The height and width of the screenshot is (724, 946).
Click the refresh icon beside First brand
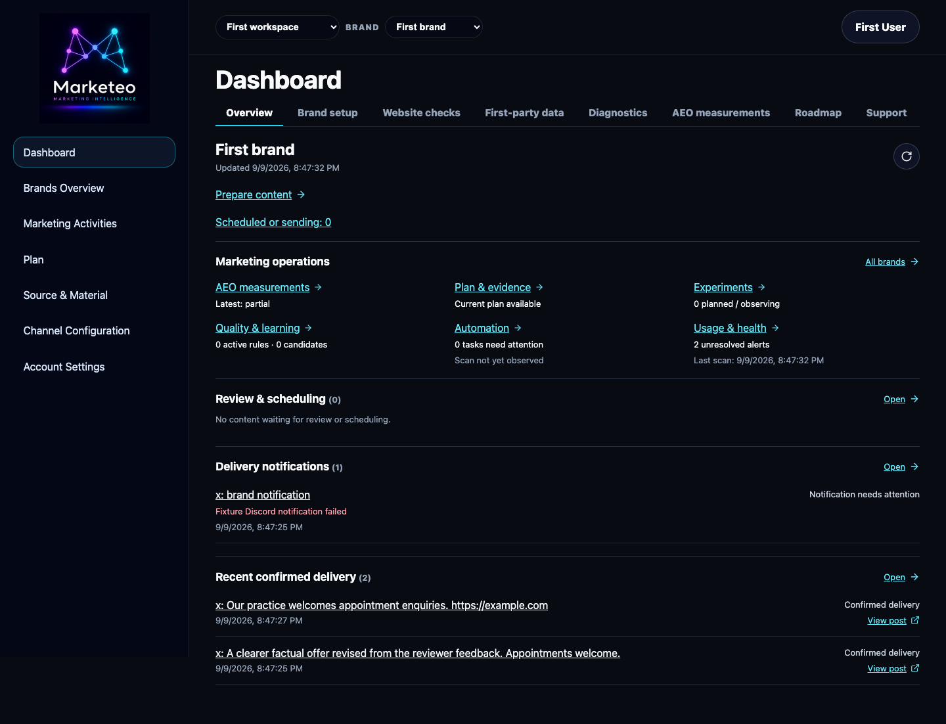click(x=907, y=156)
